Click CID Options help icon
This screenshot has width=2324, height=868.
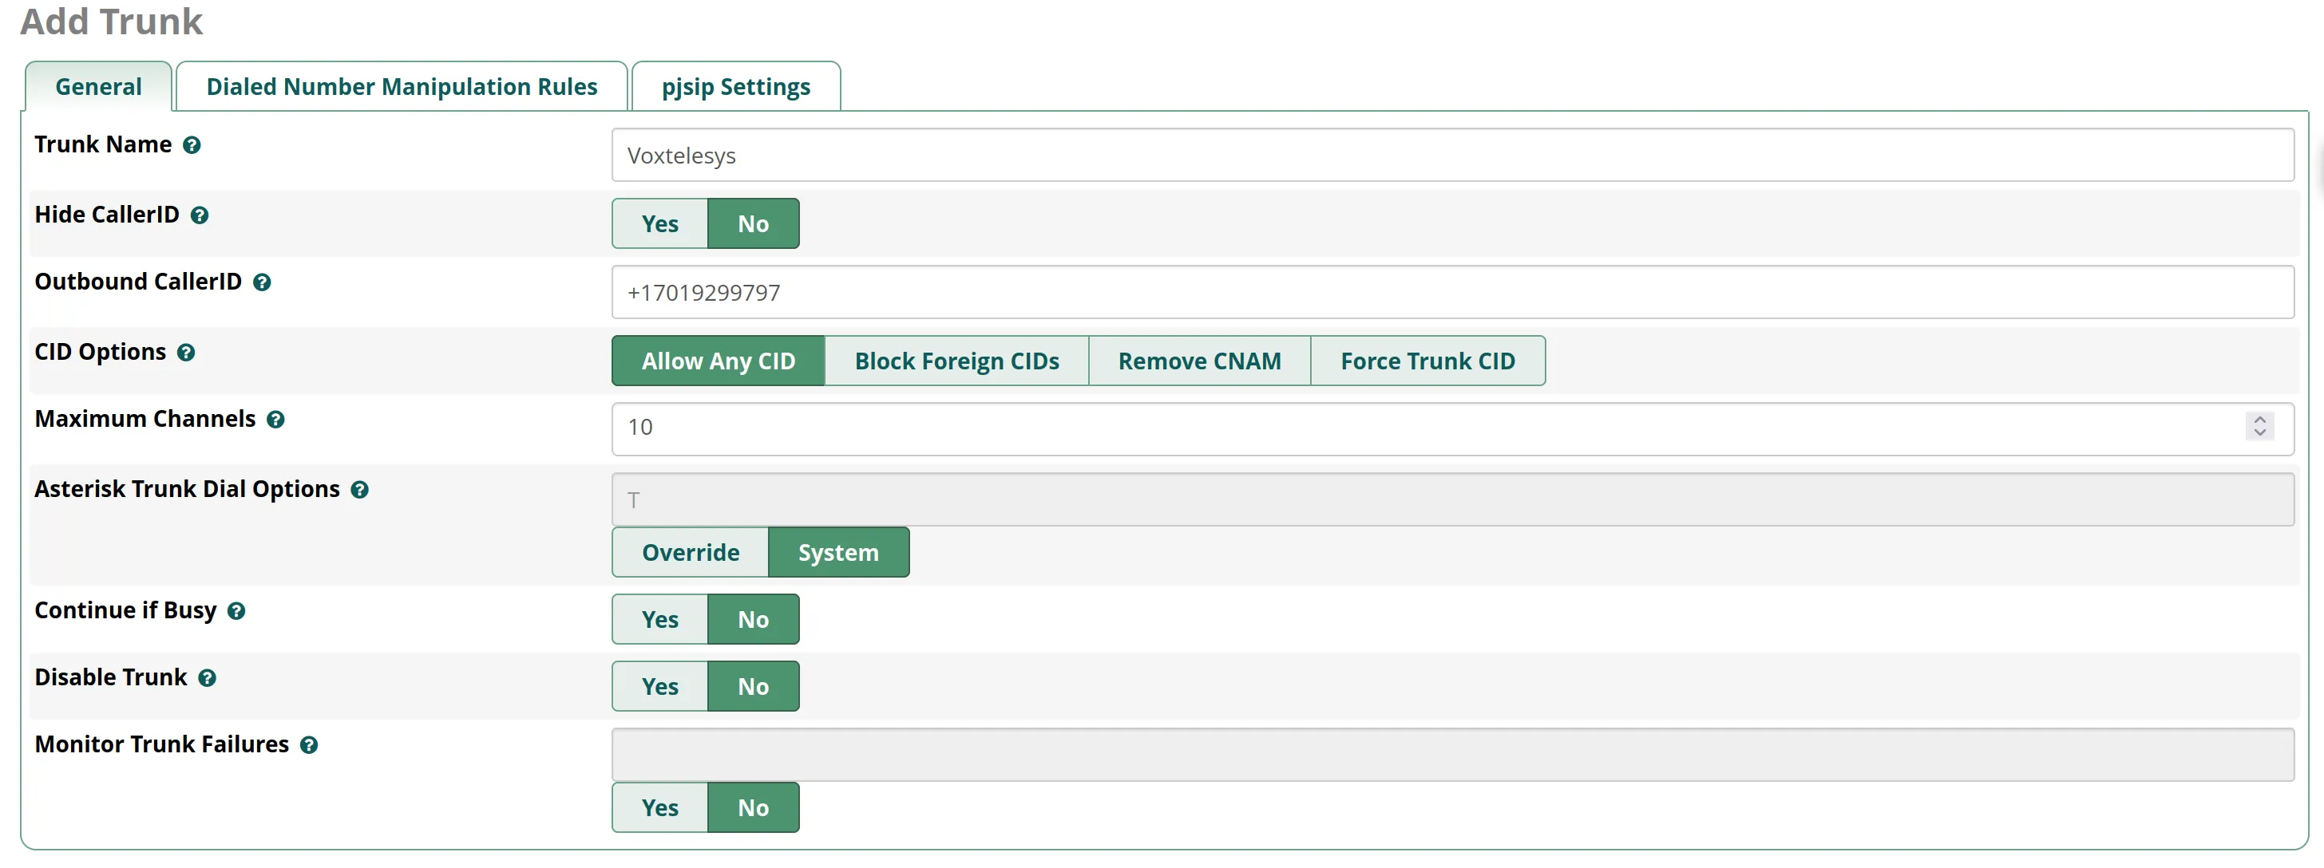186,353
